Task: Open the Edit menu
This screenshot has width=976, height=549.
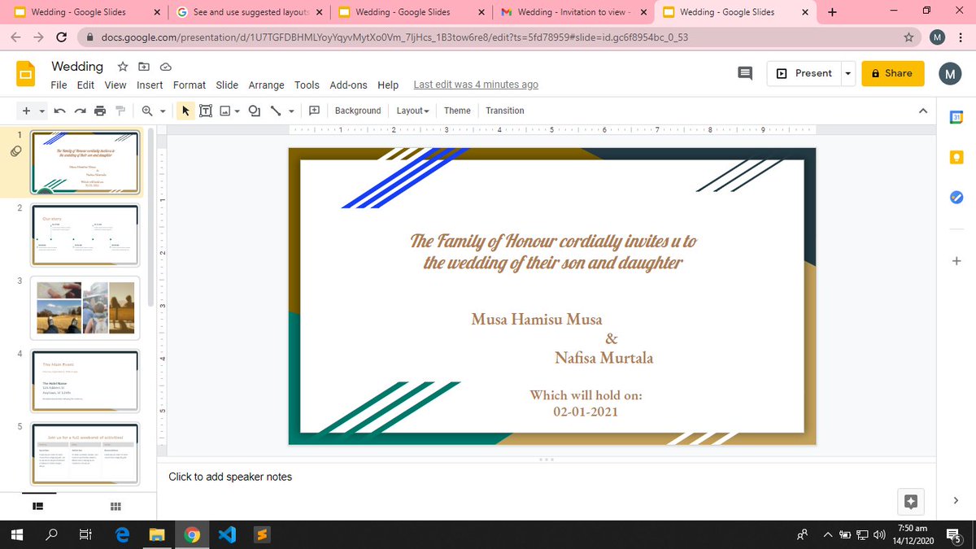Action: [86, 85]
